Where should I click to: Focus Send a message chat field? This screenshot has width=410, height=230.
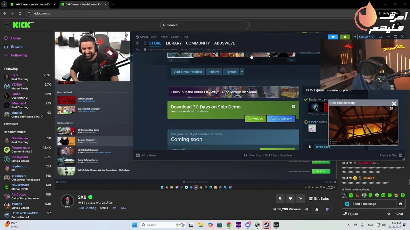coord(373,204)
